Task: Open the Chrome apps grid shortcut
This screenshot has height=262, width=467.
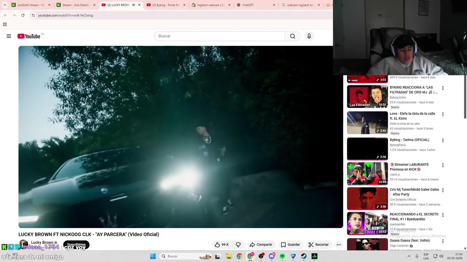Action: click(x=5, y=24)
